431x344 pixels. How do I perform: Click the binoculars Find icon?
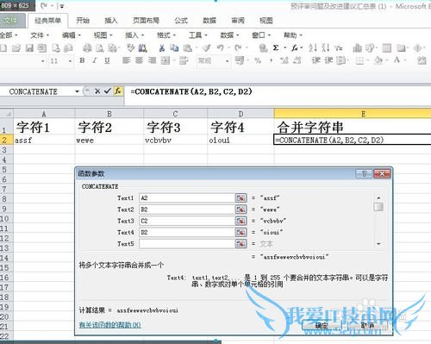143,48
